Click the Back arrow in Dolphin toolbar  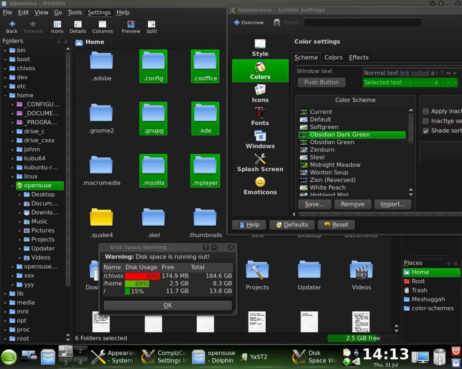pos(12,27)
